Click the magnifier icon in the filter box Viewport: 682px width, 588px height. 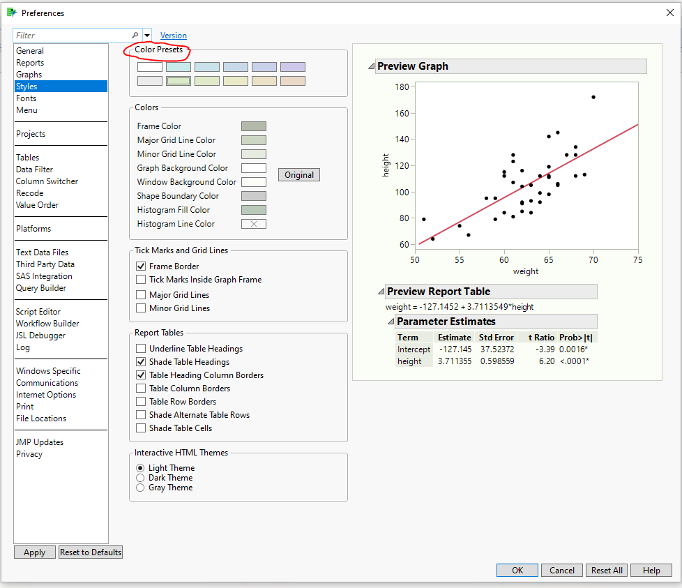[135, 35]
